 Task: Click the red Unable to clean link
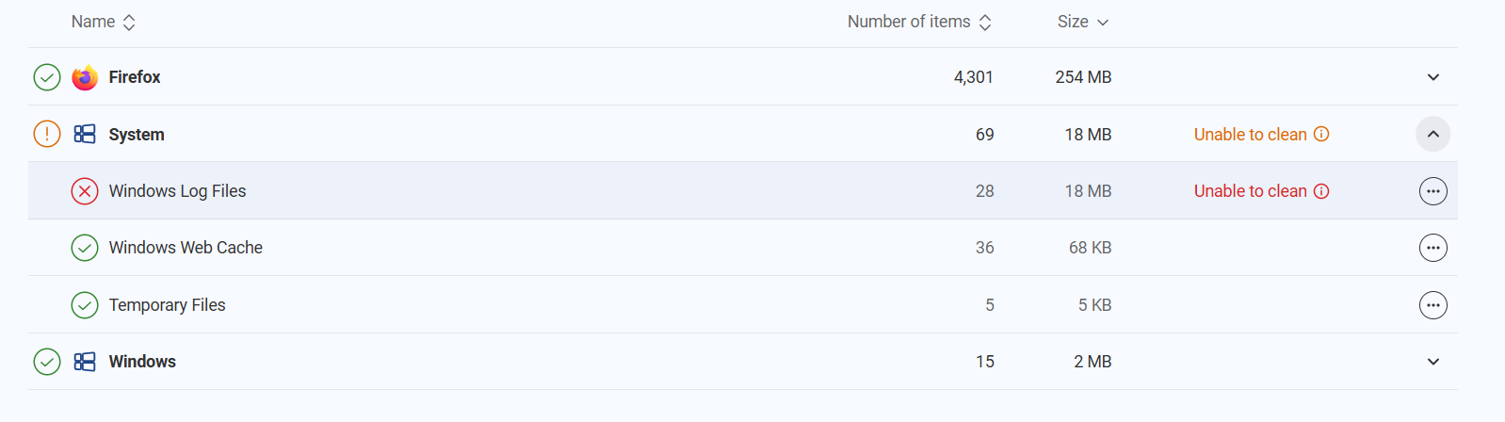point(1250,191)
